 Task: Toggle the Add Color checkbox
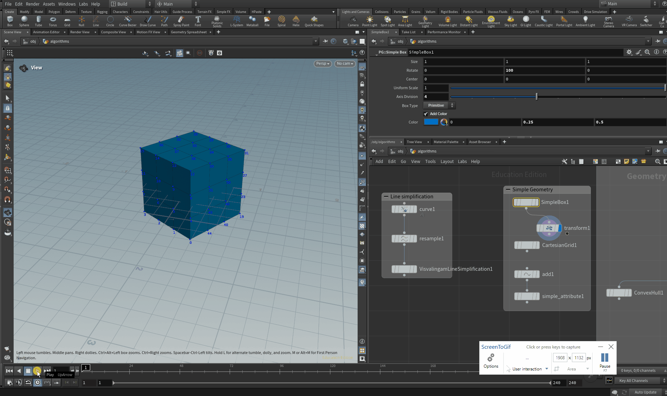pos(426,114)
